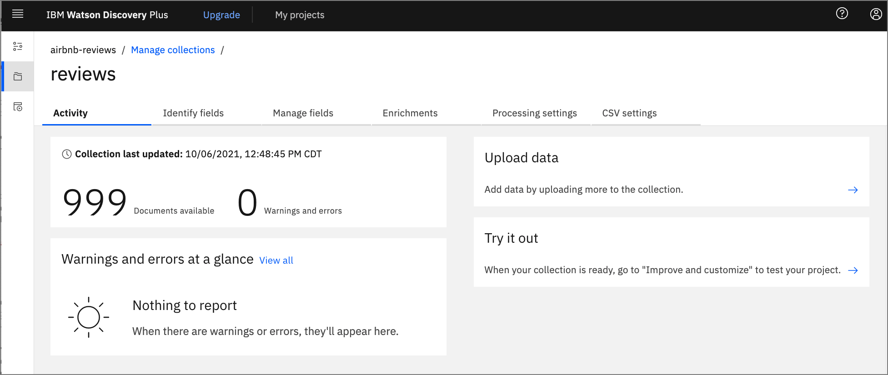
Task: Open Improve and customize sidebar icon
Action: (x=18, y=46)
